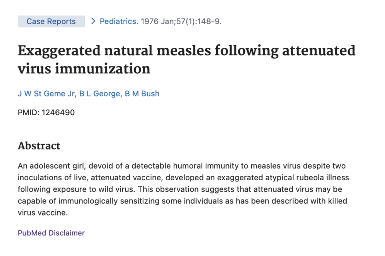The image size is (385, 256).
Task: Click the PMID number 1246490
Action: [58, 113]
